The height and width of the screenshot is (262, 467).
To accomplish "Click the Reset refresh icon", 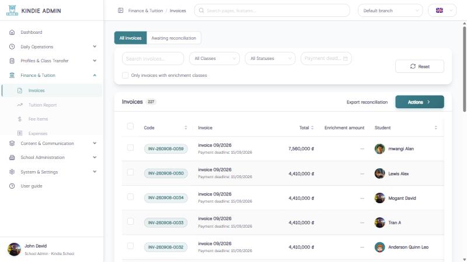I will click(x=413, y=66).
